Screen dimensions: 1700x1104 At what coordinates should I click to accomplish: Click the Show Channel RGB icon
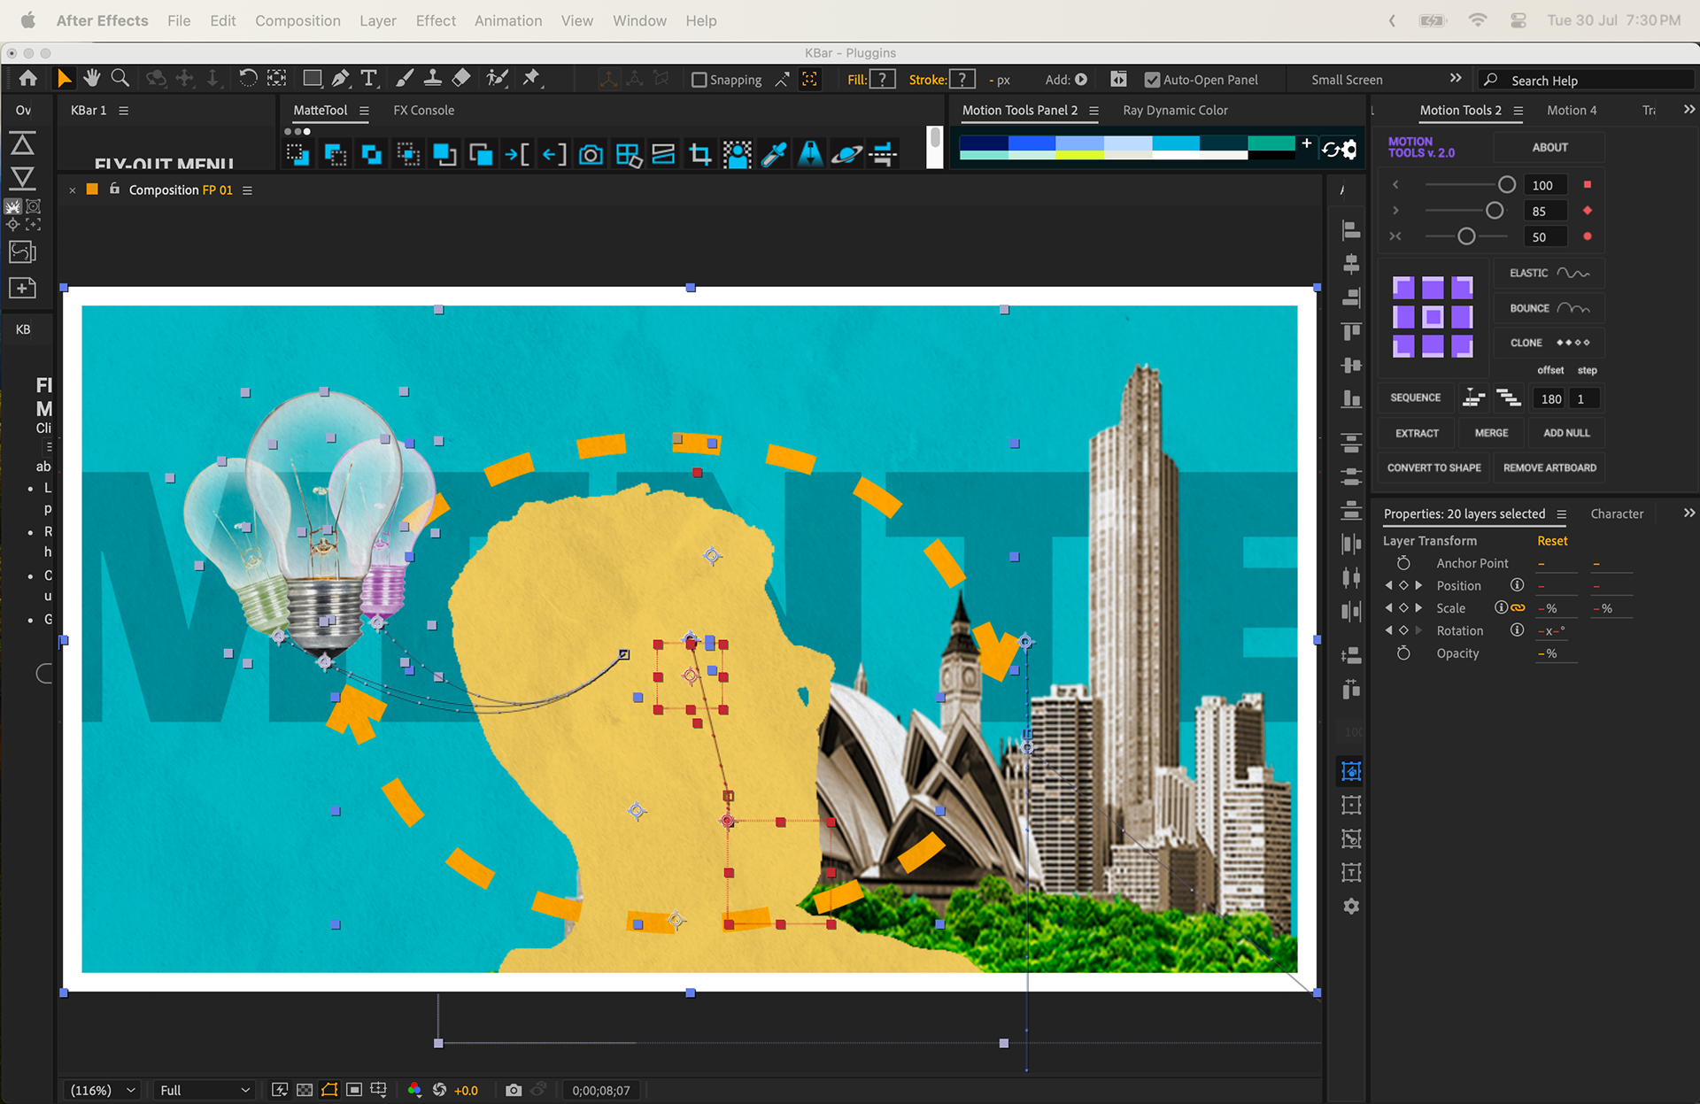click(x=414, y=1090)
